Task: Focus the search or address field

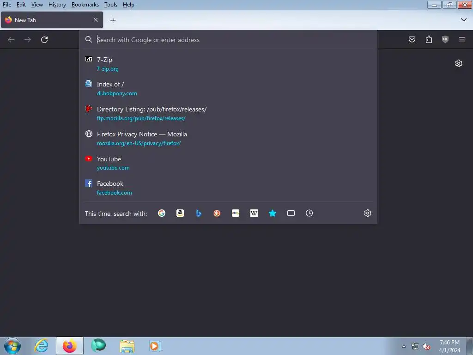Action: [x=228, y=40]
